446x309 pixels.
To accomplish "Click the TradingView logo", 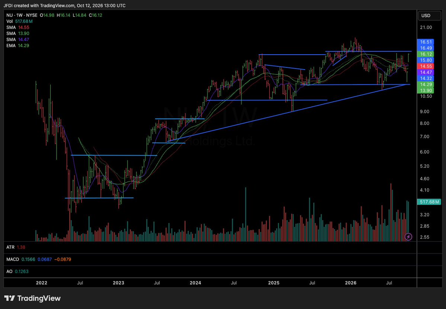I will coord(32,298).
